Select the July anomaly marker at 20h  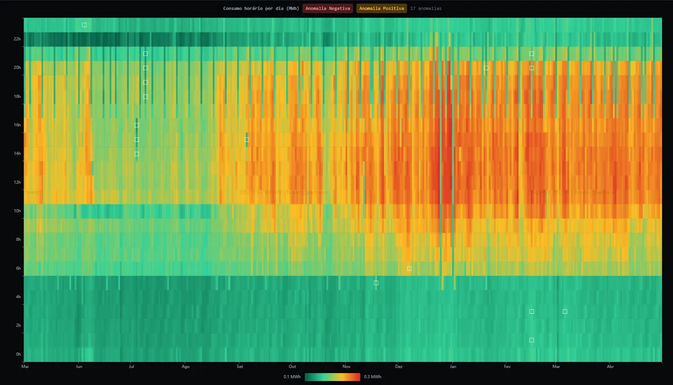(145, 68)
